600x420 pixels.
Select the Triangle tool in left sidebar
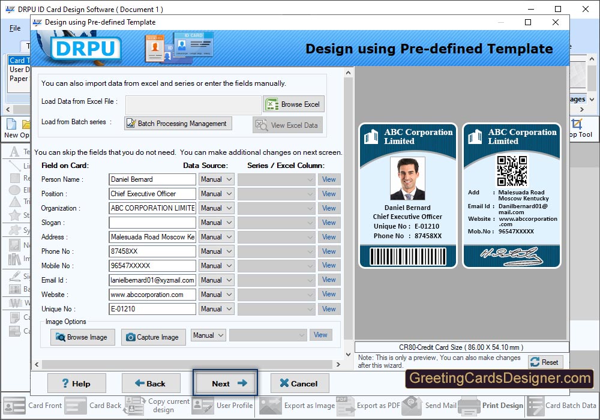[x=14, y=202]
